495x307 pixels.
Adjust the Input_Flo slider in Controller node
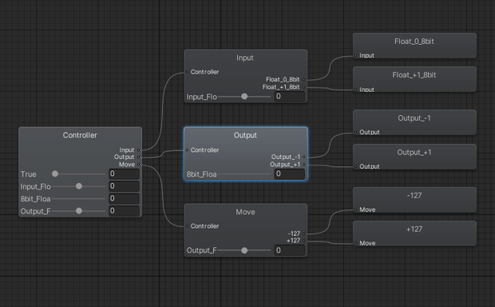(78, 186)
